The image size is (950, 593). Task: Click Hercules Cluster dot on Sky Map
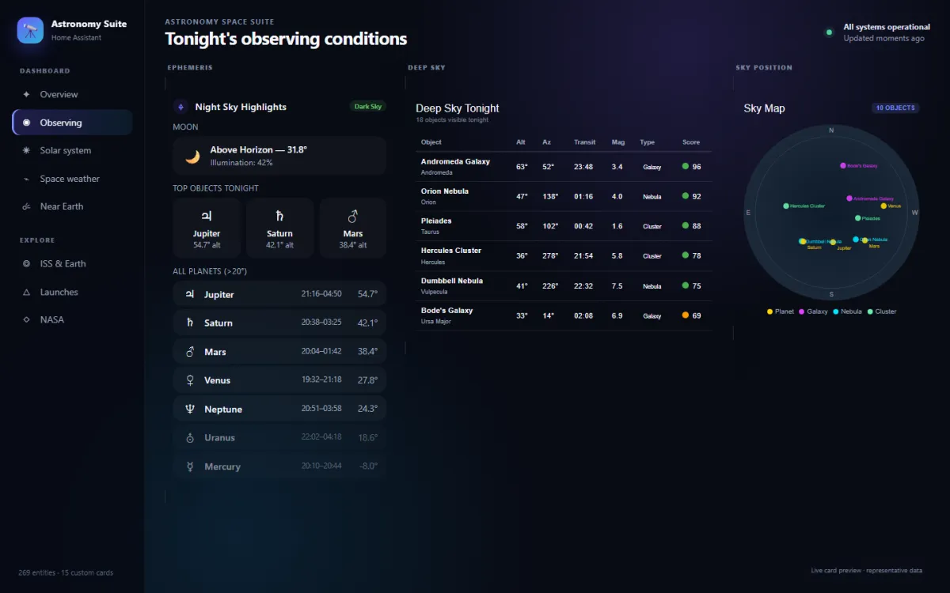click(786, 206)
